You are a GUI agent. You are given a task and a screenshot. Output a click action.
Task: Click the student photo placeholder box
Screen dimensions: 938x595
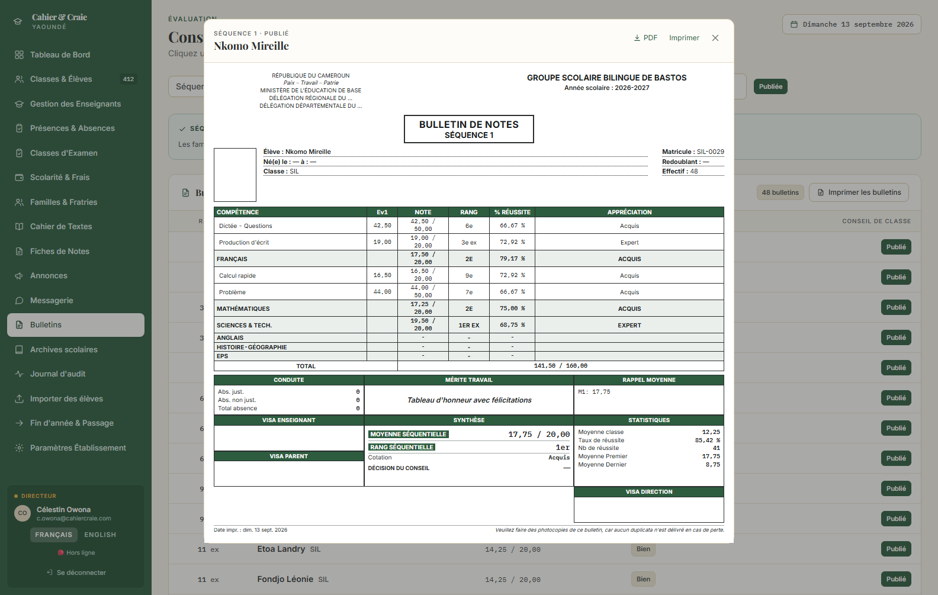[x=235, y=175]
